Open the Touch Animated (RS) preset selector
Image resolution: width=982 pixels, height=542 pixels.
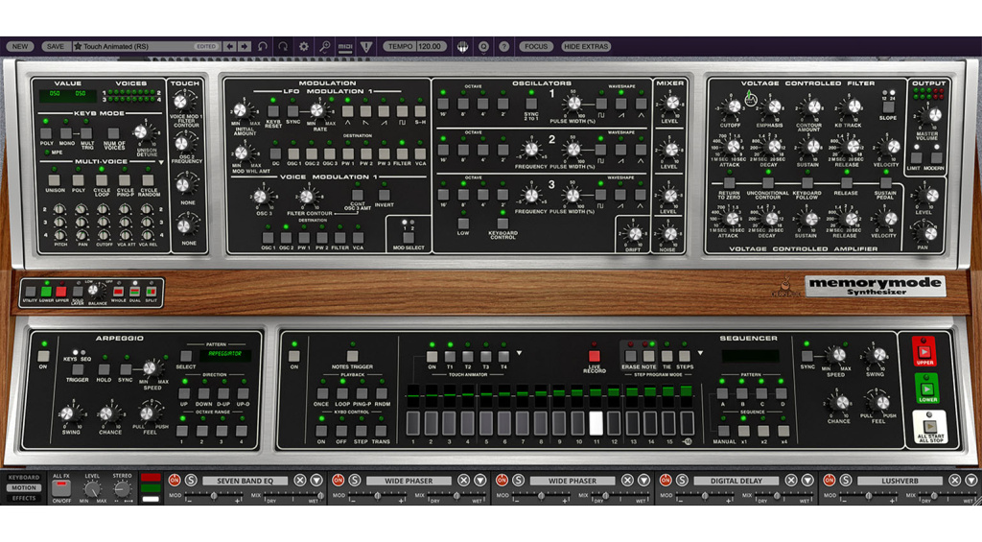[146, 46]
